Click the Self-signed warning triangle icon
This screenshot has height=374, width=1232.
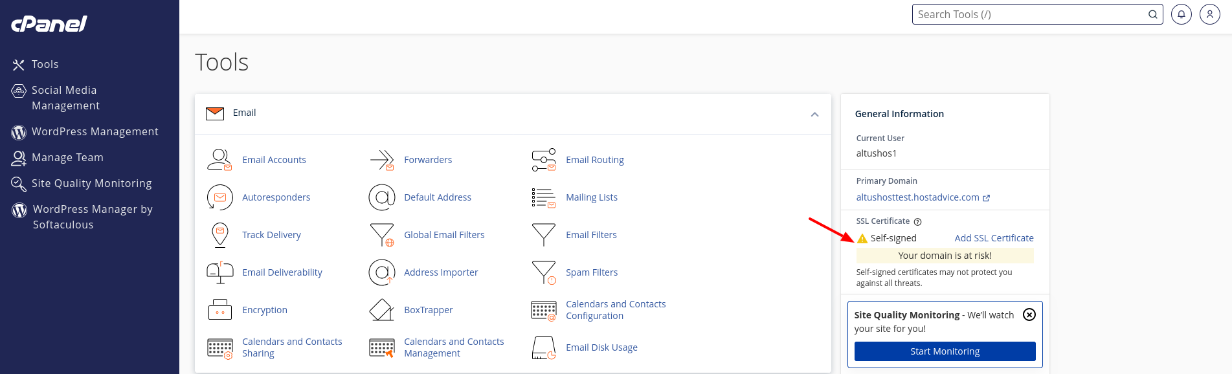click(862, 238)
